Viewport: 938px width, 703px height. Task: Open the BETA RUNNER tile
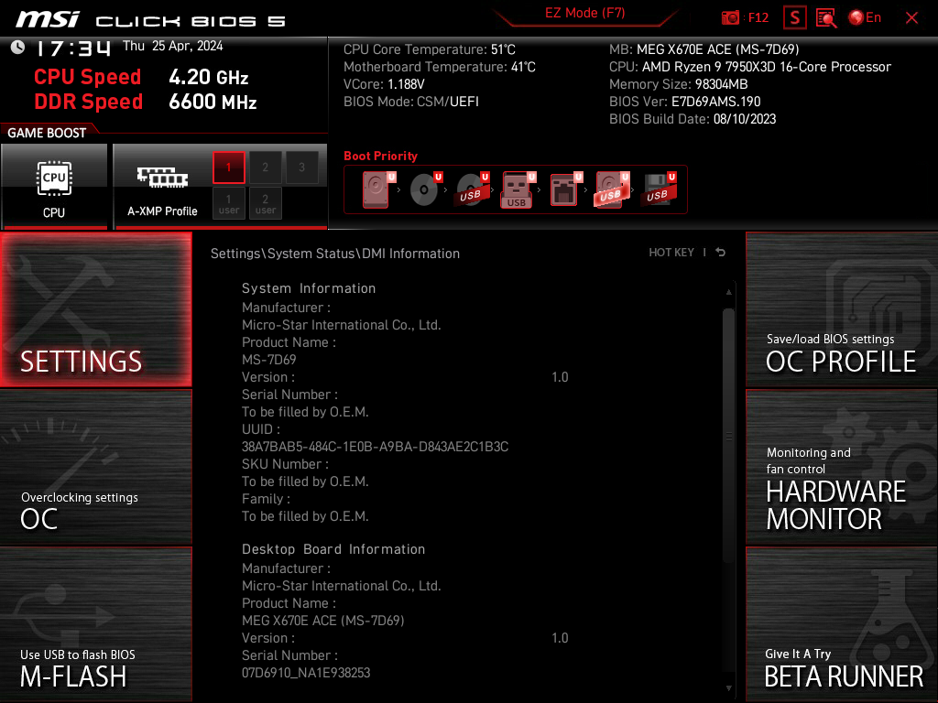[x=841, y=624]
